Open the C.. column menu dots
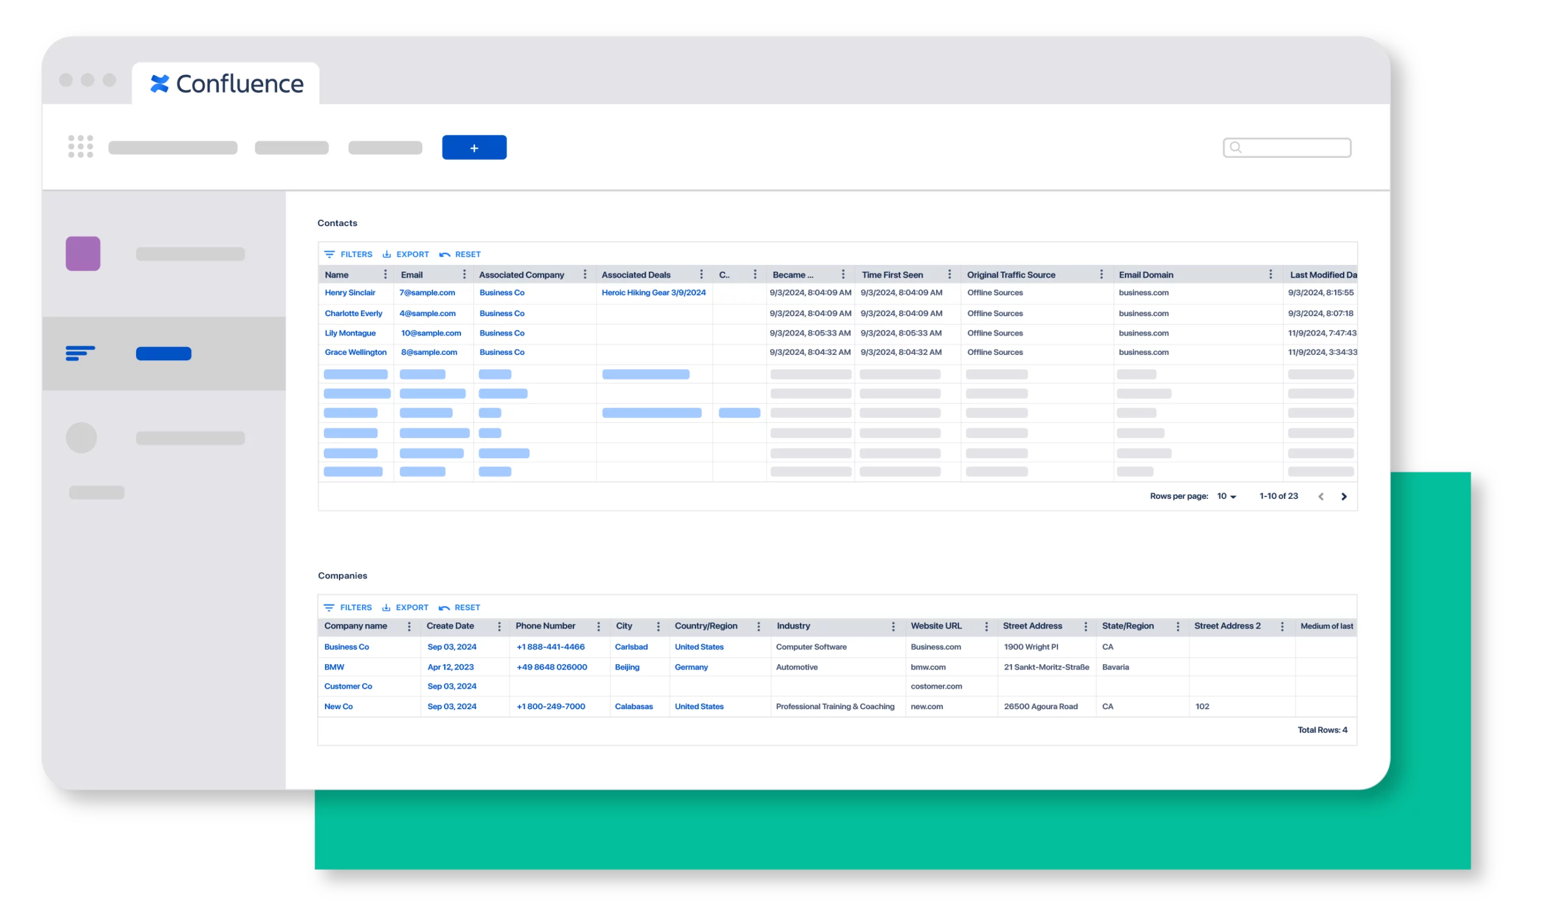This screenshot has height=920, width=1555. point(754,274)
